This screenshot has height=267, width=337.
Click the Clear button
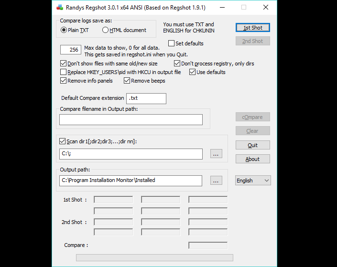point(253,131)
